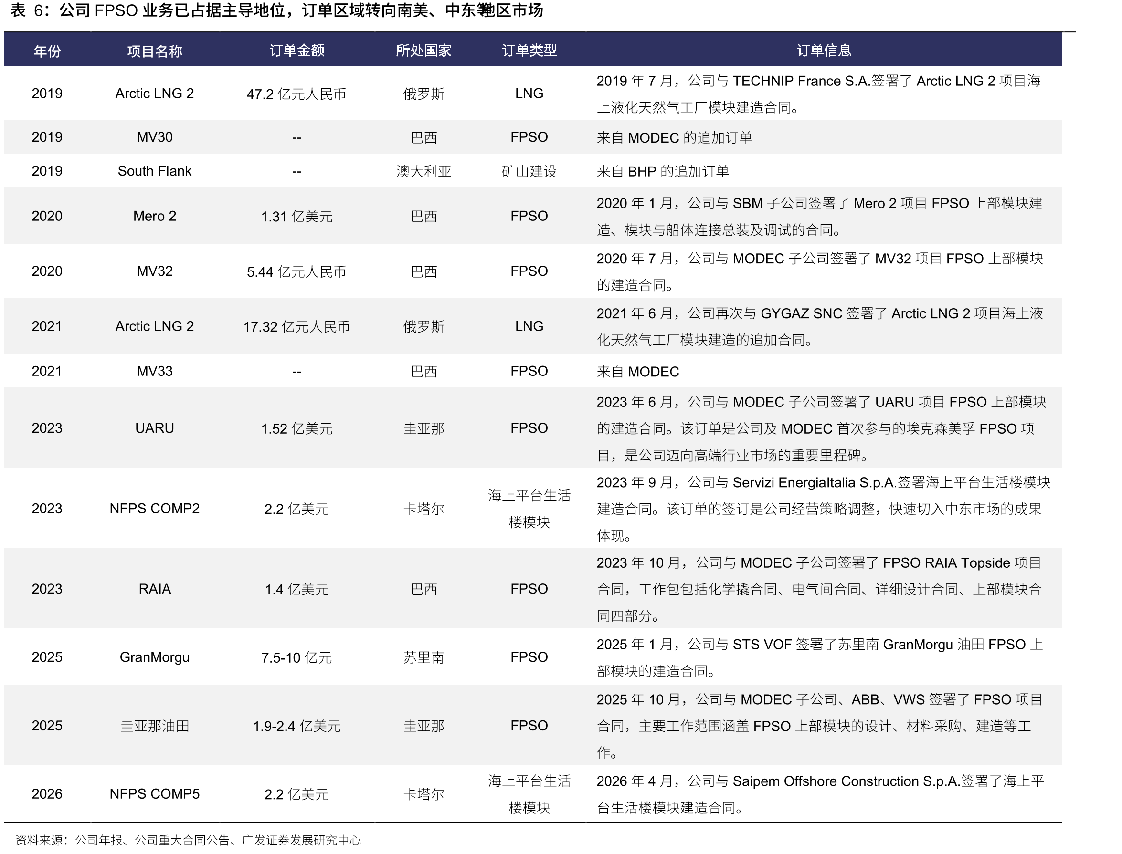Click the 'MV32' project cell
Screen dimensions: 1122x854
155,271
